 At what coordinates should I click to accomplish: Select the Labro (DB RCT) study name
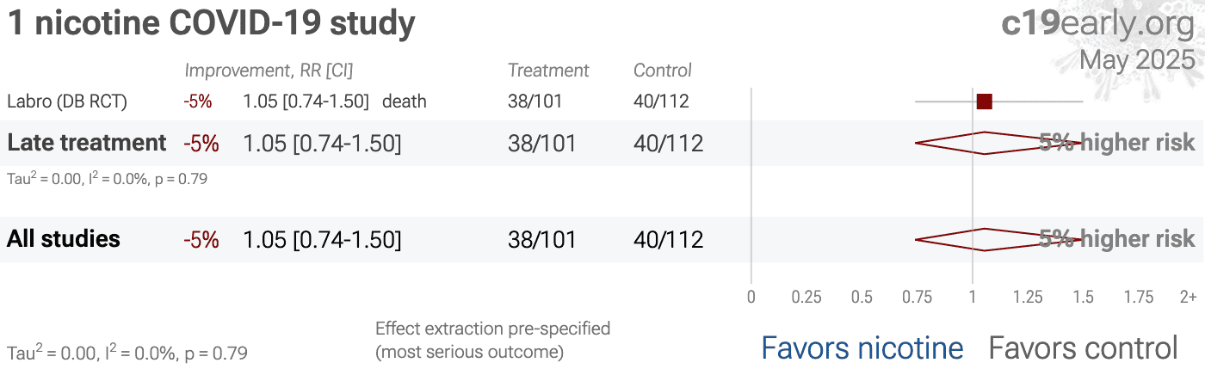67,101
